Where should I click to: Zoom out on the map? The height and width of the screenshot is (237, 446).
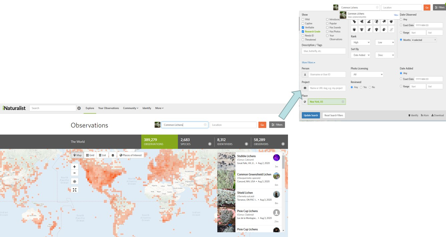click(75, 173)
